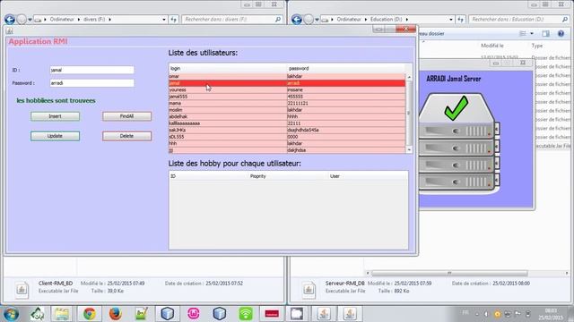Click Forward arrow in divers (F:) explorer window
574x322 pixels.
point(22,19)
